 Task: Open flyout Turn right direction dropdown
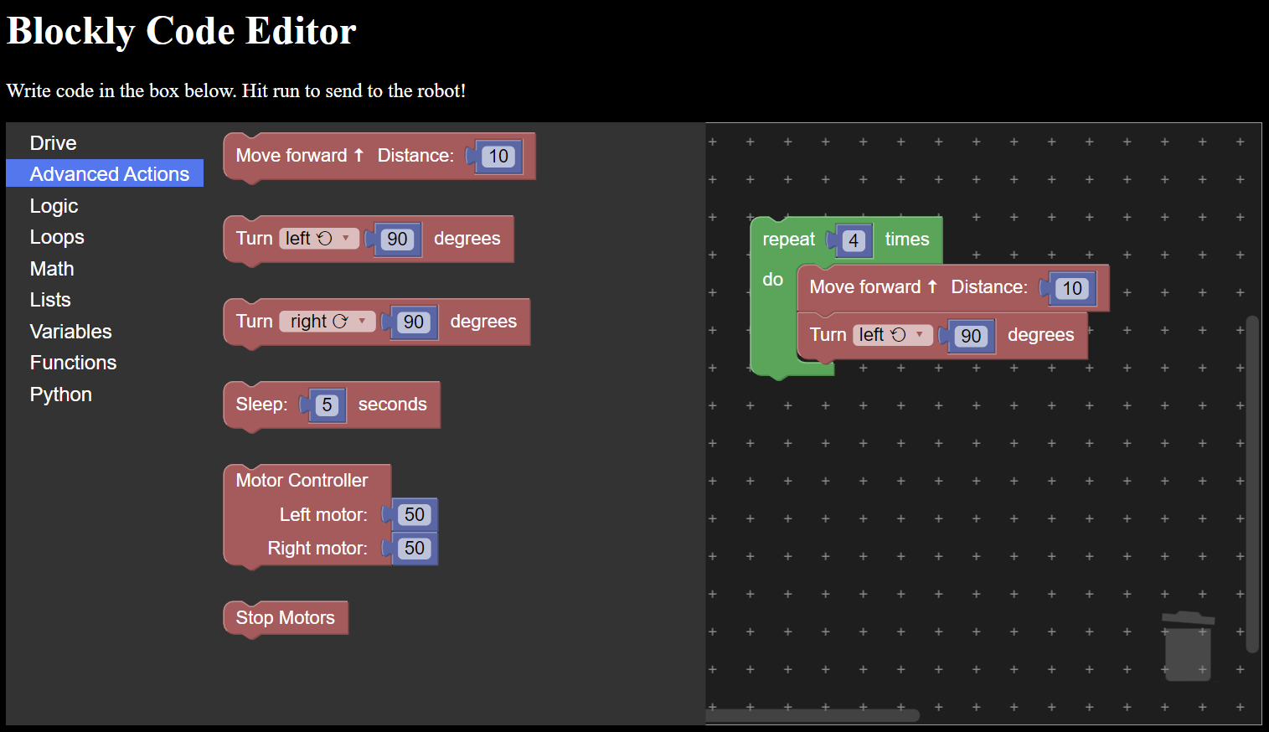[x=328, y=322]
